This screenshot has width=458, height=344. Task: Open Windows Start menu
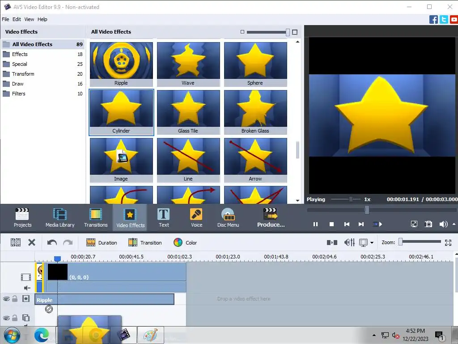pyautogui.click(x=12, y=335)
